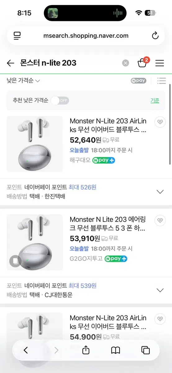Open the reader/page settings icon in address bar
This screenshot has width=172, height=373.
coord(17,36)
